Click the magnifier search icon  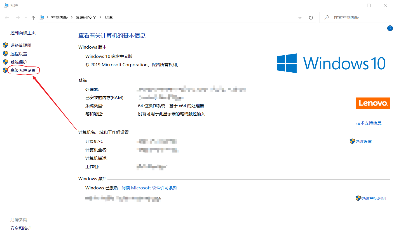pyautogui.click(x=327, y=17)
